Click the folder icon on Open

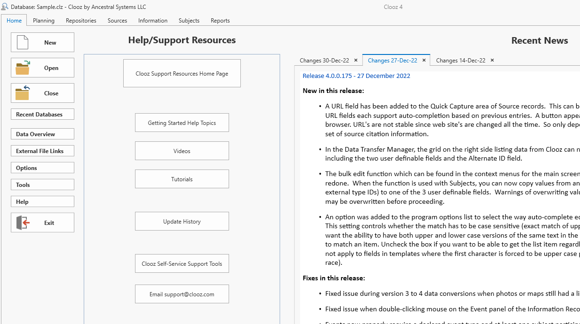pyautogui.click(x=23, y=68)
